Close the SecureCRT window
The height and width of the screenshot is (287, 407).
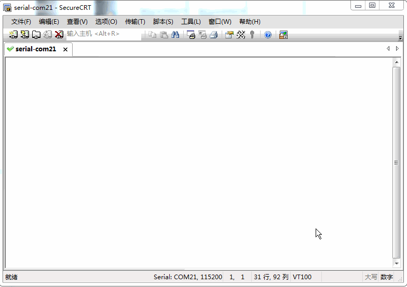click(391, 6)
